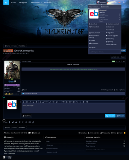The image size is (129, 160).
Task: Click the insert image icon in the editor
Action: [x=53, y=102]
